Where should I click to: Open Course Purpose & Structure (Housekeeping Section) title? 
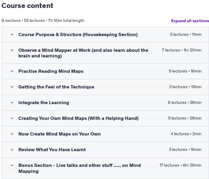tap(78, 35)
